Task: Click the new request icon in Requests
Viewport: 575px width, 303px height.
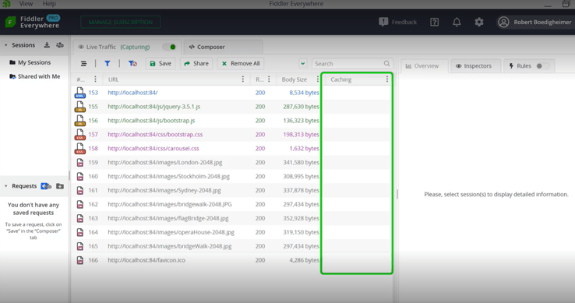Action: click(x=46, y=186)
